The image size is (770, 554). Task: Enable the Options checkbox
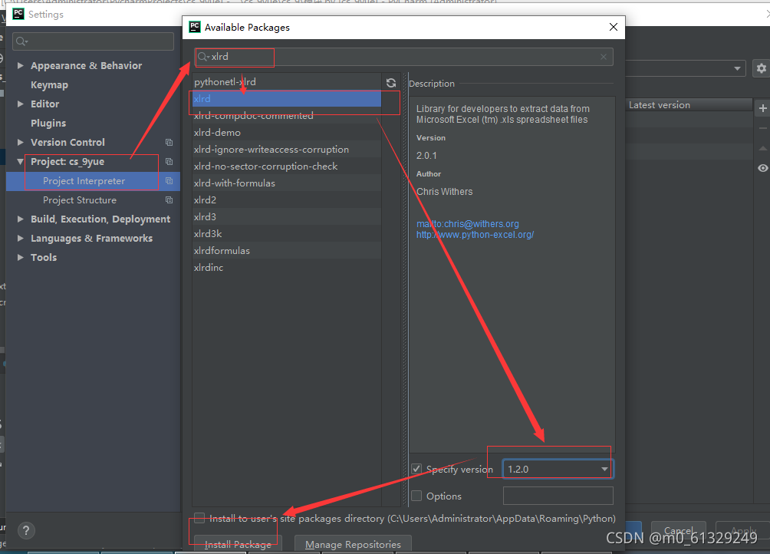(416, 496)
